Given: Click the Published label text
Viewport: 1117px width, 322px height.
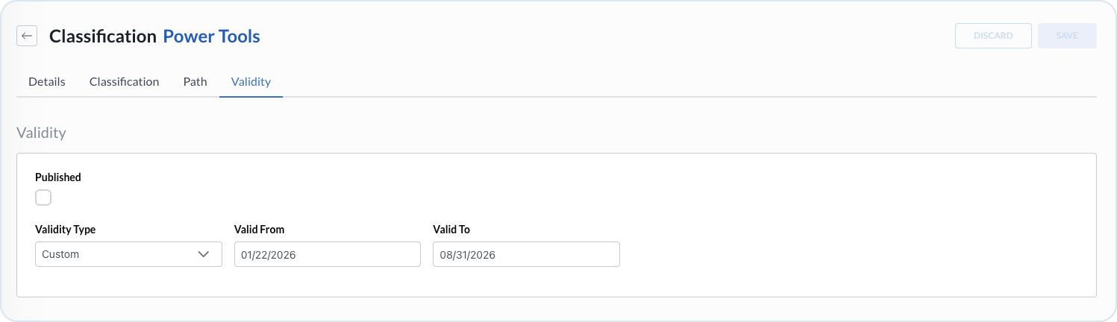Looking at the screenshot, I should click(58, 177).
